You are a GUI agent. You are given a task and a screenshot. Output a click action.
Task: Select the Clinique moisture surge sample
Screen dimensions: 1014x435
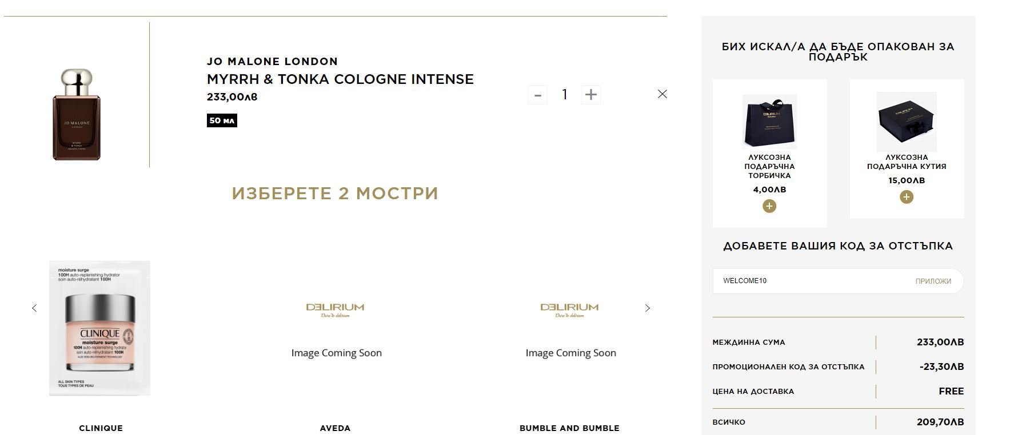click(100, 328)
